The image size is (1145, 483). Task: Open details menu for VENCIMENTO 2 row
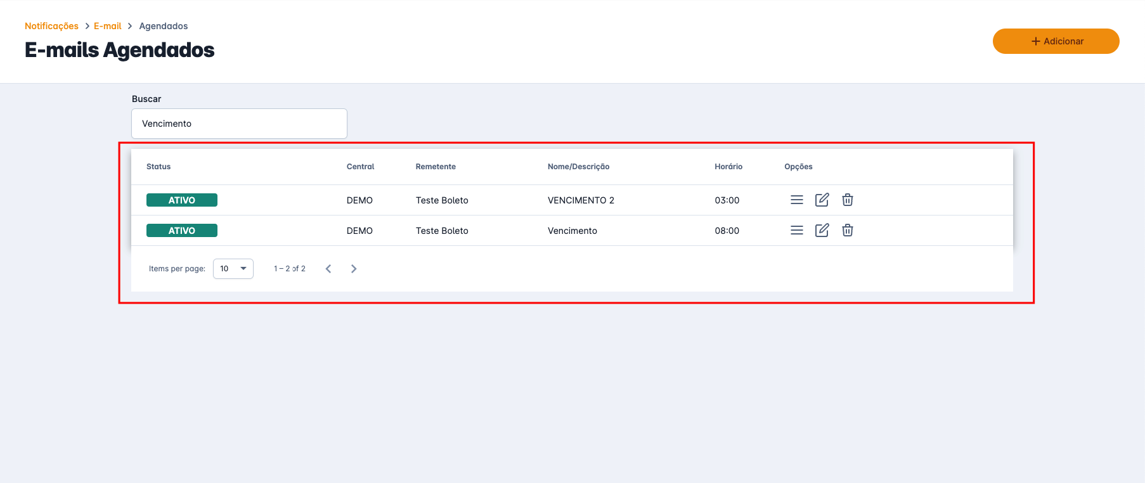[x=797, y=200]
